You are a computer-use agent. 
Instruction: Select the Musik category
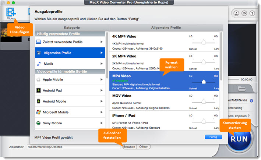[x=70, y=64]
